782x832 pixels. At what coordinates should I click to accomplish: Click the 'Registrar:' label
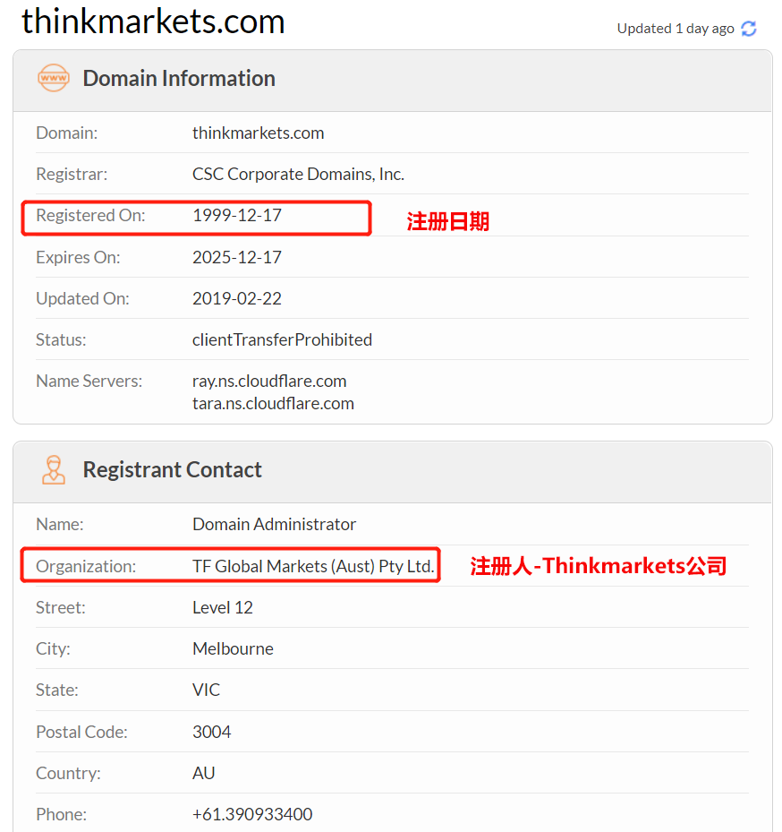pyautogui.click(x=72, y=174)
